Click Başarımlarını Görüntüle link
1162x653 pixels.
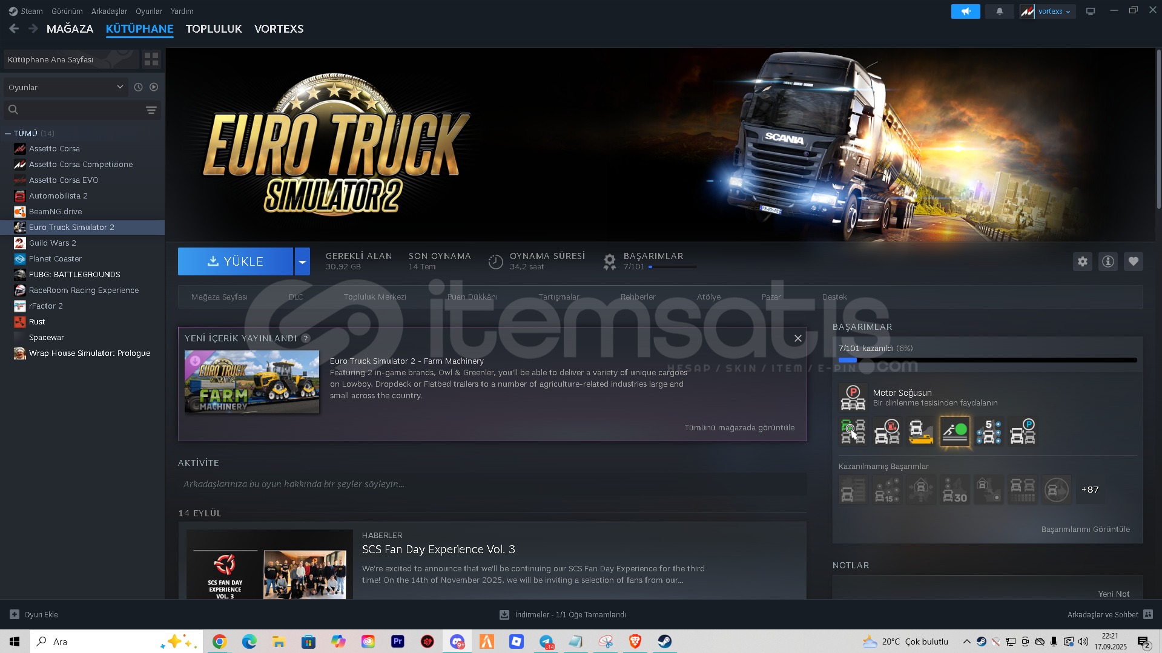1085,529
